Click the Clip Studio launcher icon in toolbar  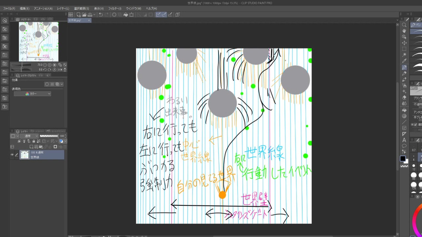click(x=70, y=14)
